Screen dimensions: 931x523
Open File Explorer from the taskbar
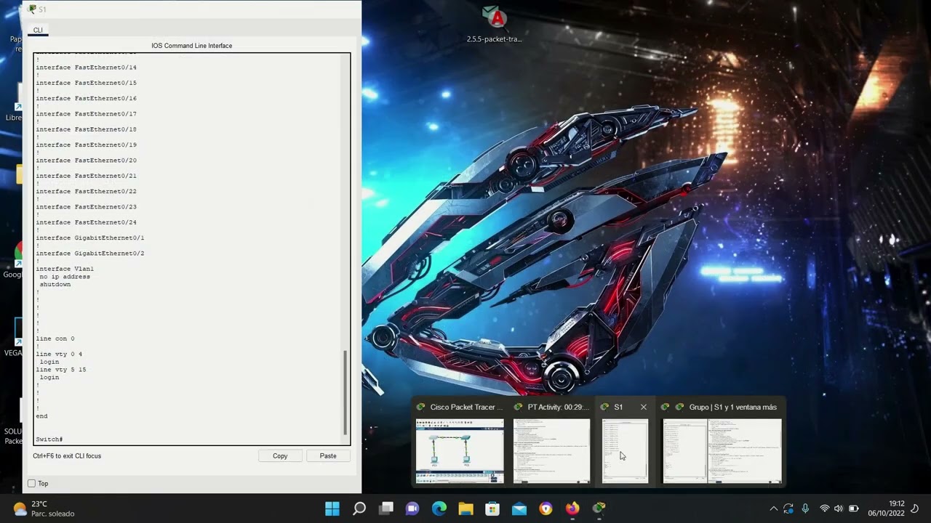point(465,508)
